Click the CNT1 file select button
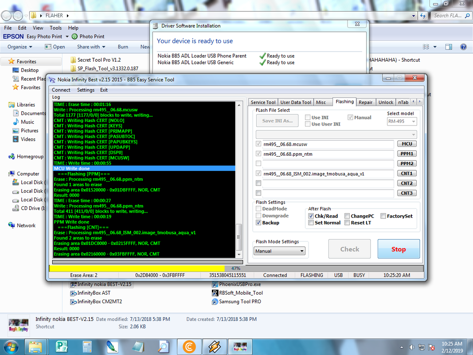 click(x=407, y=174)
